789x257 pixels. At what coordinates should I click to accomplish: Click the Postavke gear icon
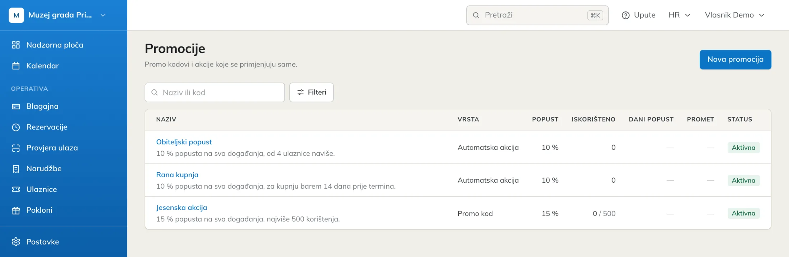tap(16, 242)
